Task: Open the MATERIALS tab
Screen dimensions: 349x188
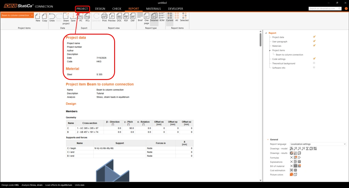Action: tap(153, 9)
